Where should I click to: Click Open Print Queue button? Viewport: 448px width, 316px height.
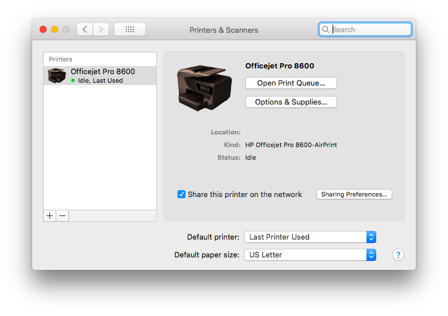(x=291, y=83)
